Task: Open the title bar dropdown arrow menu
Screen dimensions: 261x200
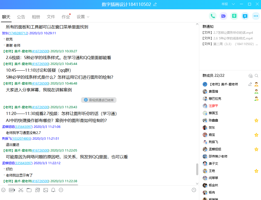Action: tap(233, 4)
